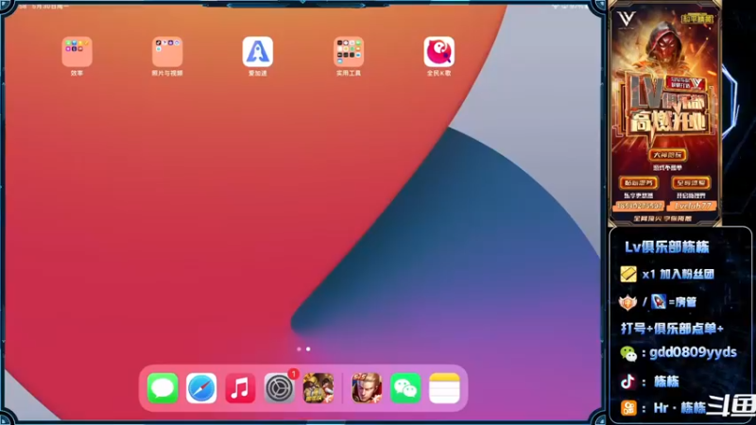This screenshot has height=425, width=756.
Task: Open the Music app in dock
Action: coord(240,388)
